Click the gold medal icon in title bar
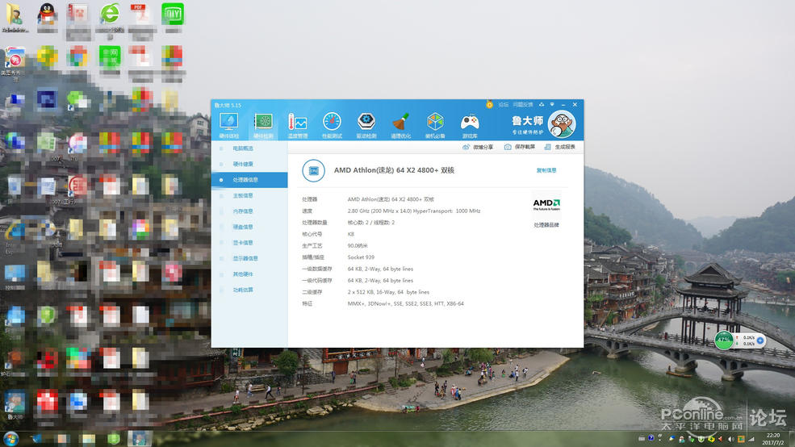This screenshot has height=447, width=795. [489, 104]
